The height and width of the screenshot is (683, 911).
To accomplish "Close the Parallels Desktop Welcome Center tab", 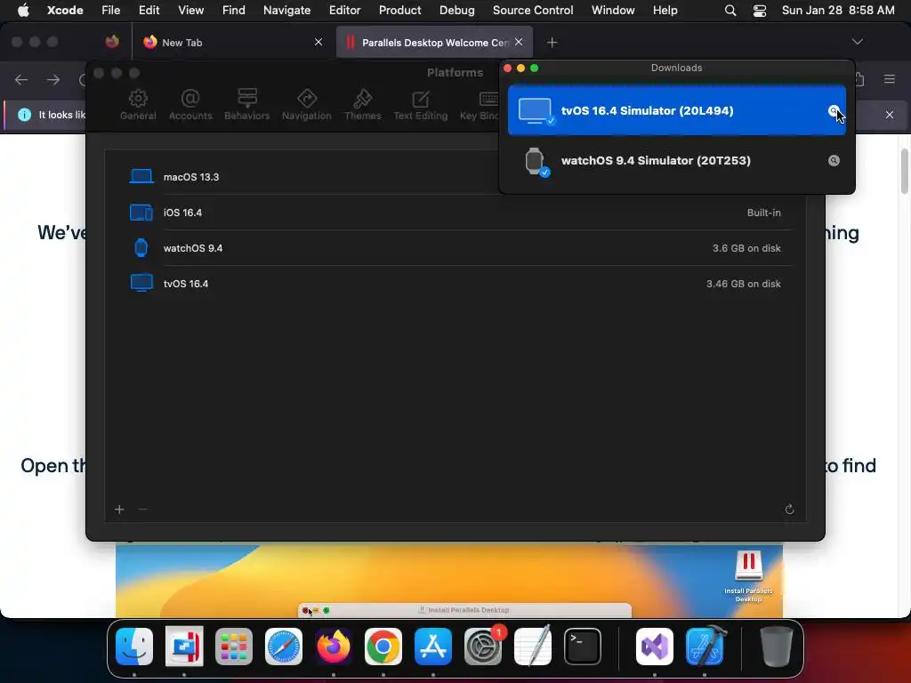I will click(519, 42).
